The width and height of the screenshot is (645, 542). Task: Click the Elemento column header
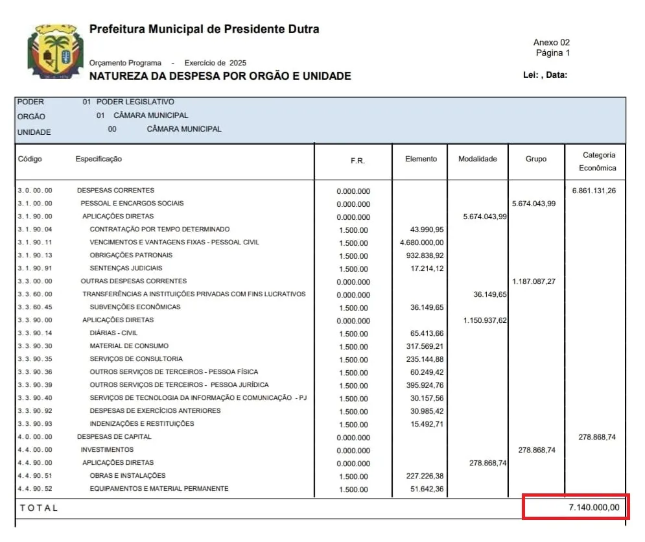[x=421, y=159]
